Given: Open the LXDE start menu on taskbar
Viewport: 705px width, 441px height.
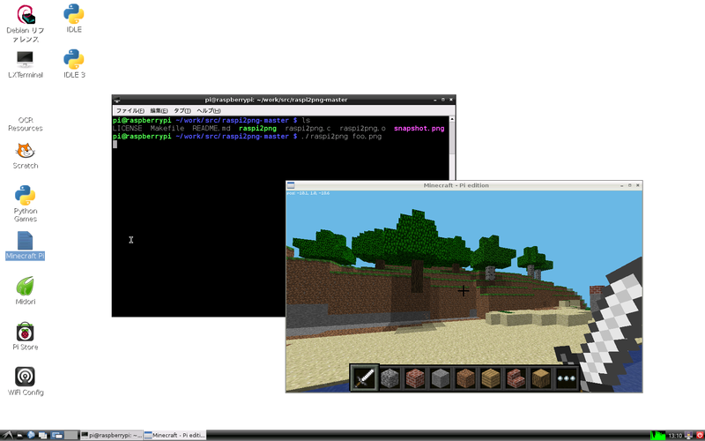Looking at the screenshot, I should (x=8, y=435).
